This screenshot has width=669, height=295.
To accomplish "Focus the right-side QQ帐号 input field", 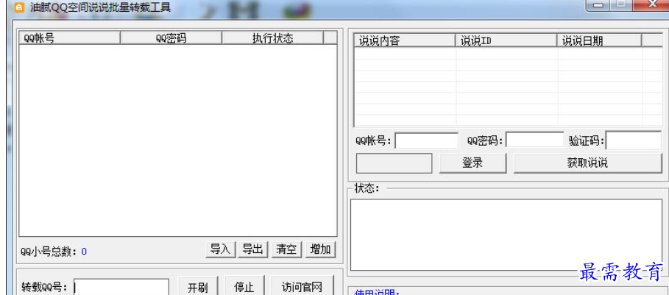I will point(427,141).
